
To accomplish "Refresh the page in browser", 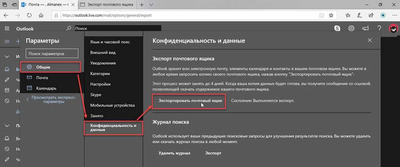I will 29,15.
